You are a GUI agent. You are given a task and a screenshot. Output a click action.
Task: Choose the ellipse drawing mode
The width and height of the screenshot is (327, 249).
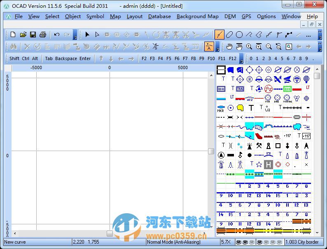[229, 35]
